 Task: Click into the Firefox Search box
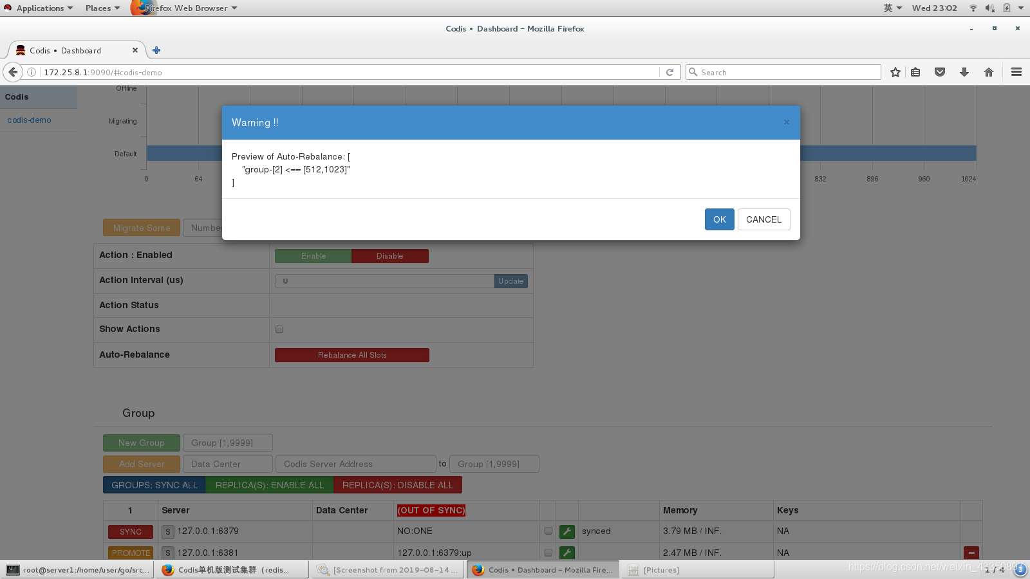tap(783, 72)
